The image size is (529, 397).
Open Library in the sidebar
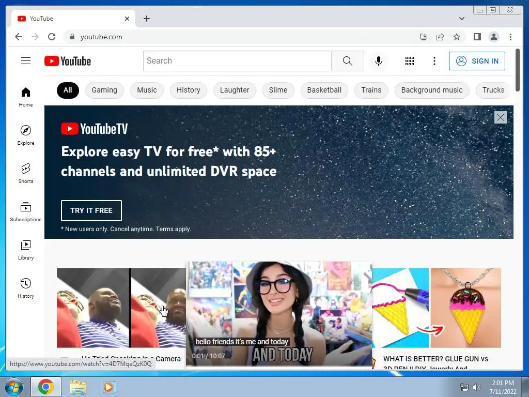(x=26, y=250)
